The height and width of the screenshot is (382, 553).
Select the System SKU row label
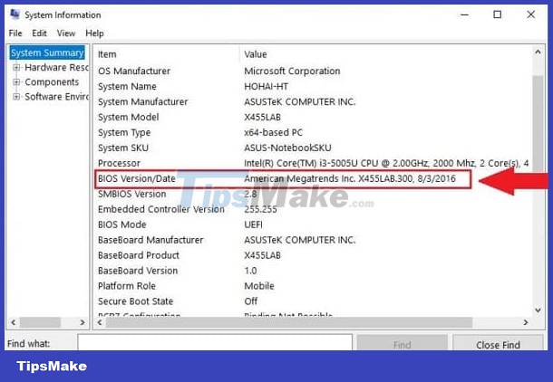tap(123, 148)
